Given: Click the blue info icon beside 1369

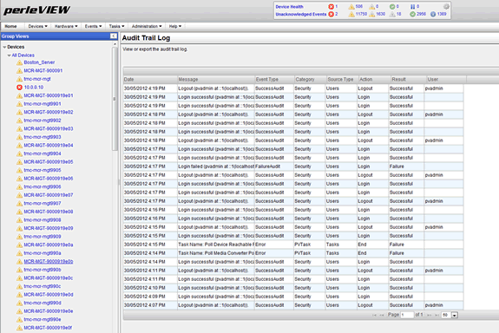Looking at the screenshot, I should coord(433,14).
